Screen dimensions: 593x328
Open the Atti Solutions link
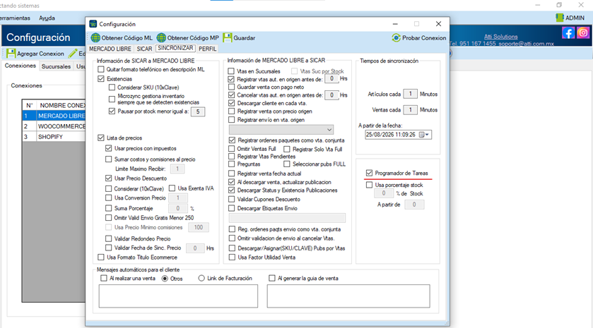(500, 37)
